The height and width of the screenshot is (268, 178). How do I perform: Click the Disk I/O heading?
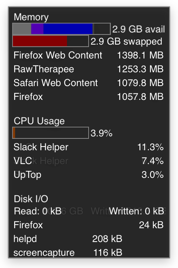[x=31, y=199]
